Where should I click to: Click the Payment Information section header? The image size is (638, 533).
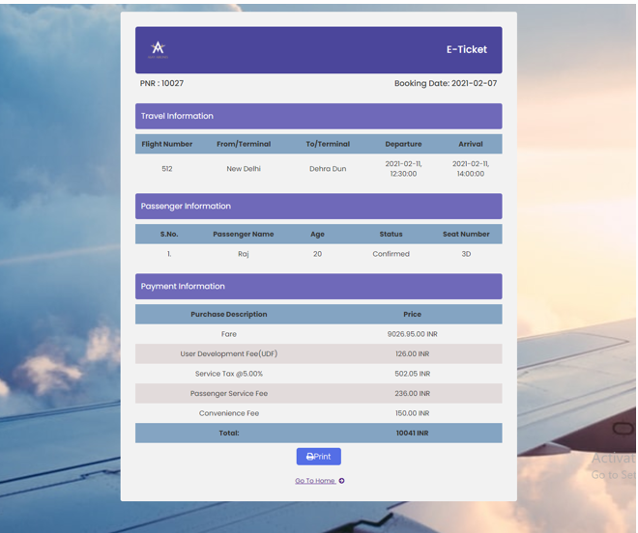[319, 286]
